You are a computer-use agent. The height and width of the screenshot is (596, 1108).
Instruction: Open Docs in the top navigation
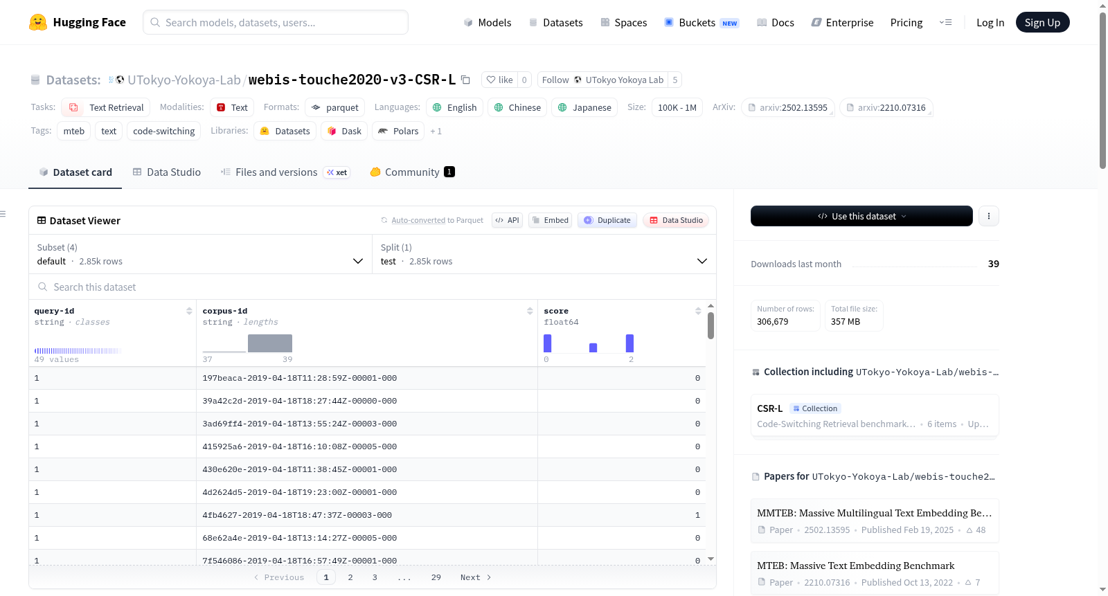click(776, 22)
